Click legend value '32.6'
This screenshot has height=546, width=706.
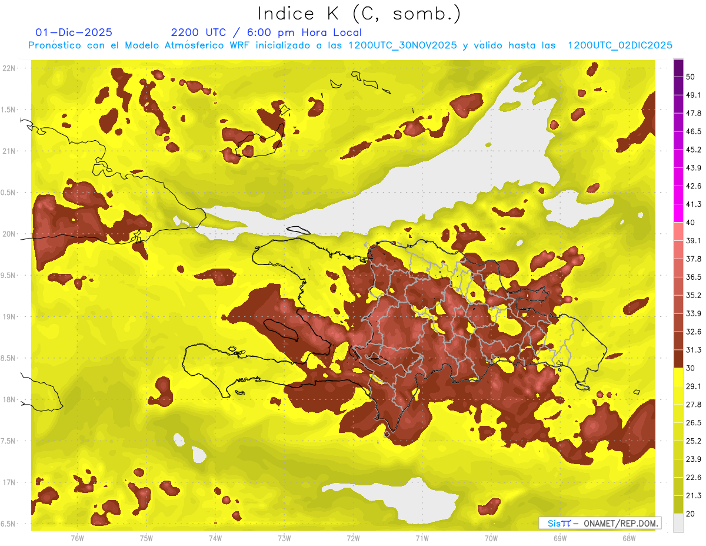click(693, 332)
